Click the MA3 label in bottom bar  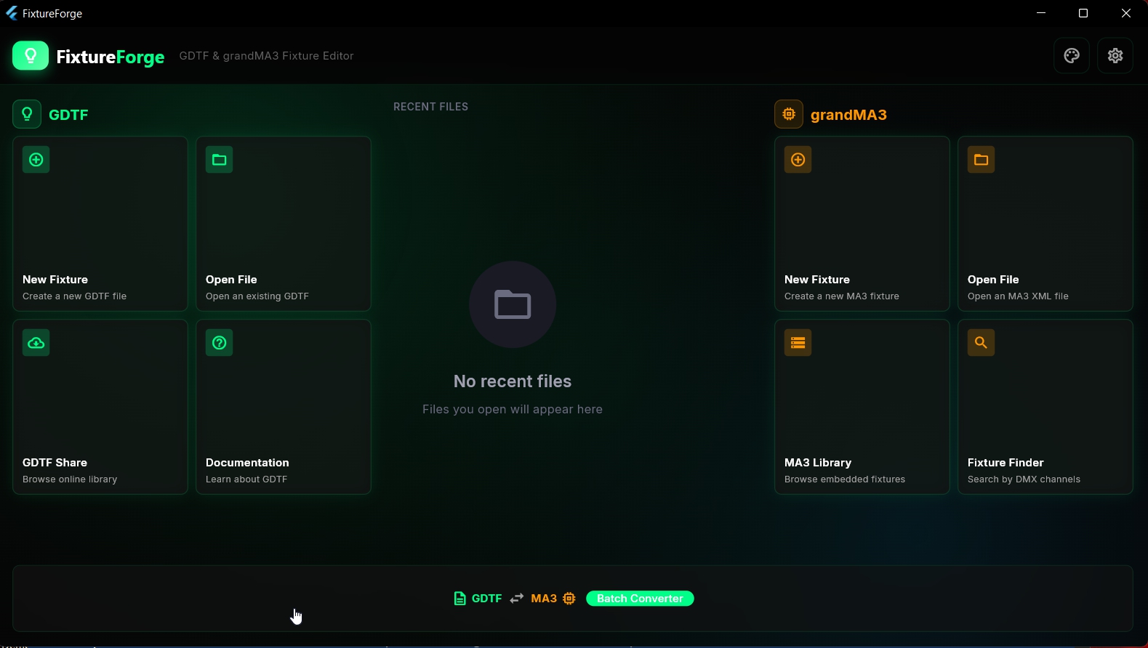pyautogui.click(x=544, y=599)
